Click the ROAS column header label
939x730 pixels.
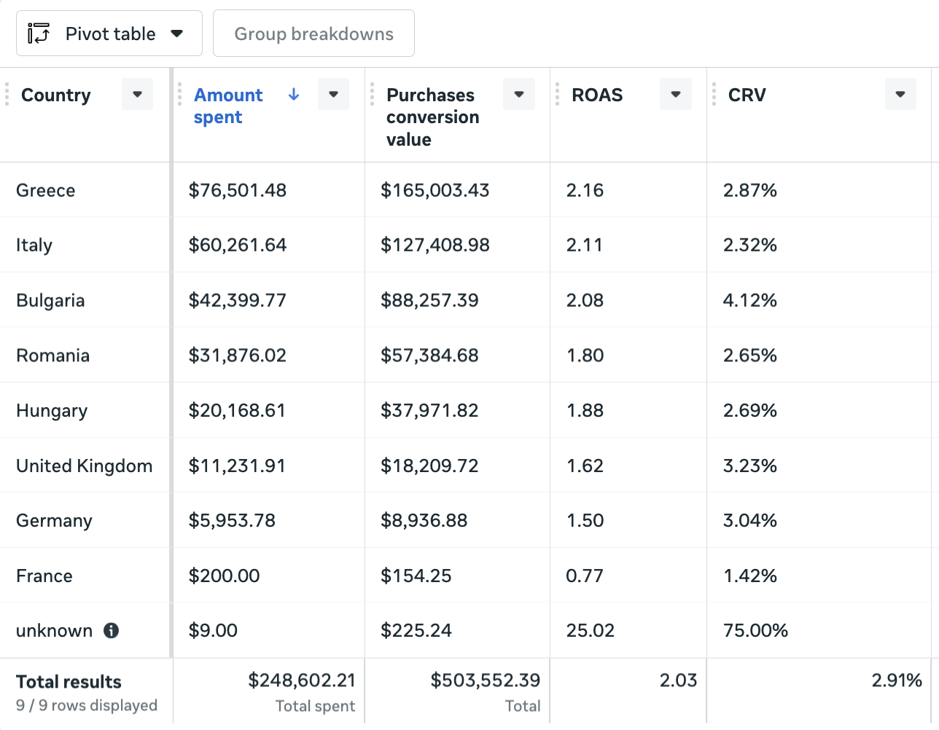point(597,95)
